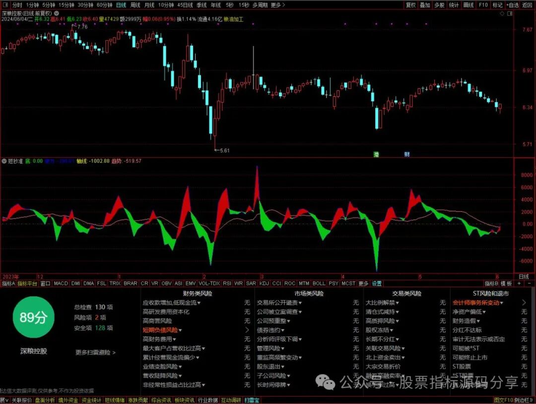Screen dimensions: 536x404
Task: Click 设置 in indicator bar
Action: point(377,283)
